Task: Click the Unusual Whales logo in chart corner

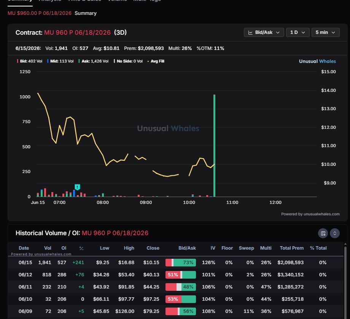Action: pyautogui.click(x=317, y=61)
